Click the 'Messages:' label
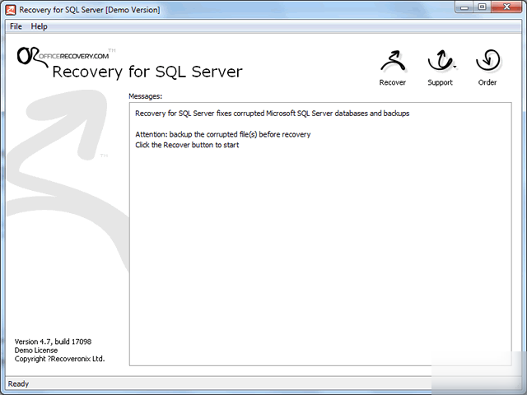Viewport: 527px width, 395px height. coord(145,96)
